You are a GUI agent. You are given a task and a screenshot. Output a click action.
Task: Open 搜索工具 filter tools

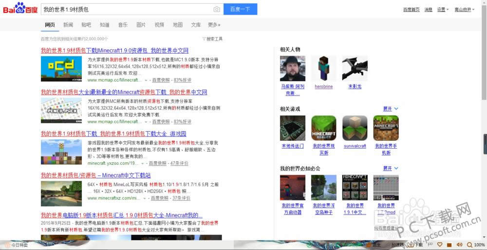pos(212,39)
